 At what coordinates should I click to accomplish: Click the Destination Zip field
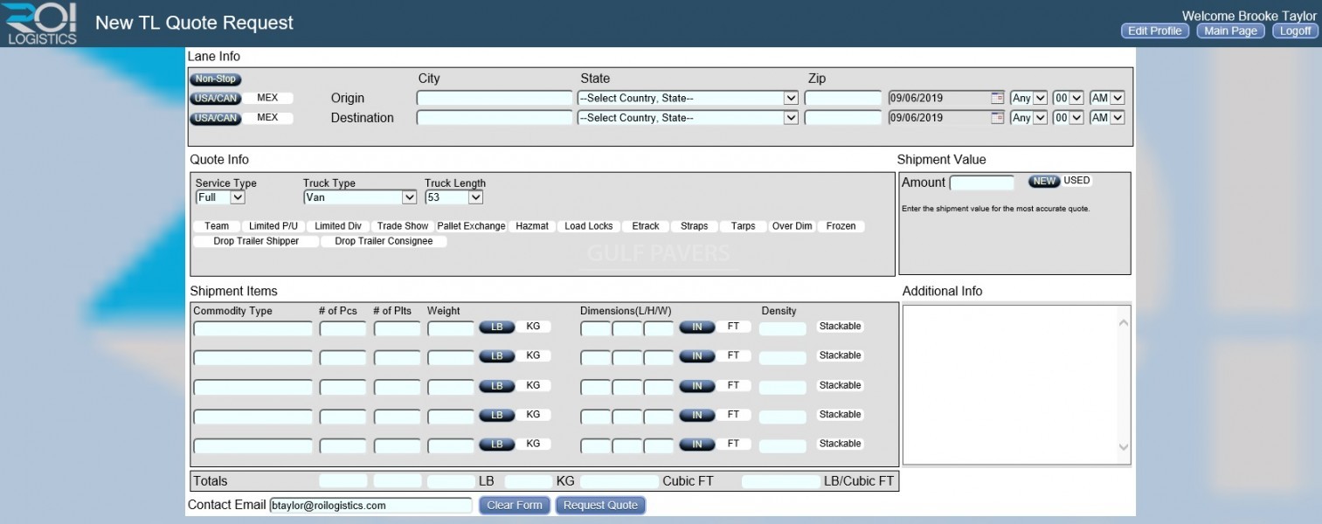[843, 118]
